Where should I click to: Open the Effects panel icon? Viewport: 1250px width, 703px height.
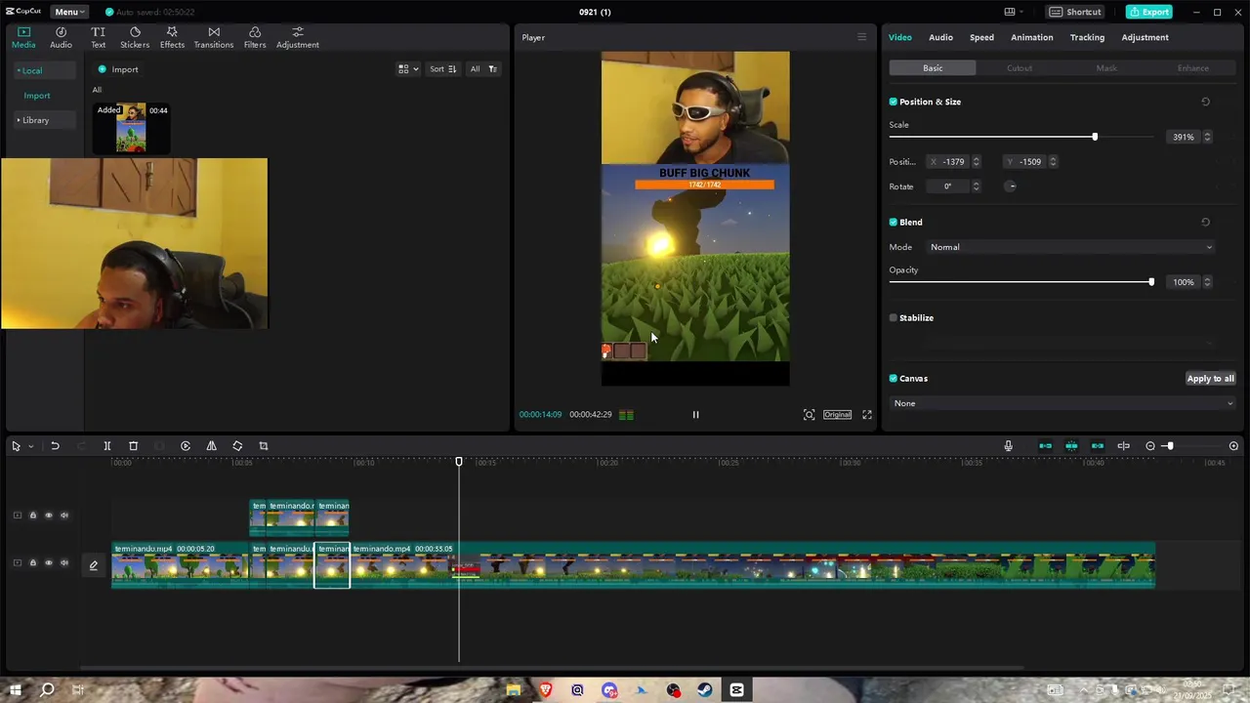point(172,37)
